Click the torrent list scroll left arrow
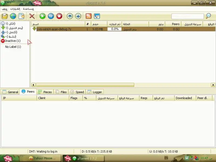216x162 pixels. (33, 85)
